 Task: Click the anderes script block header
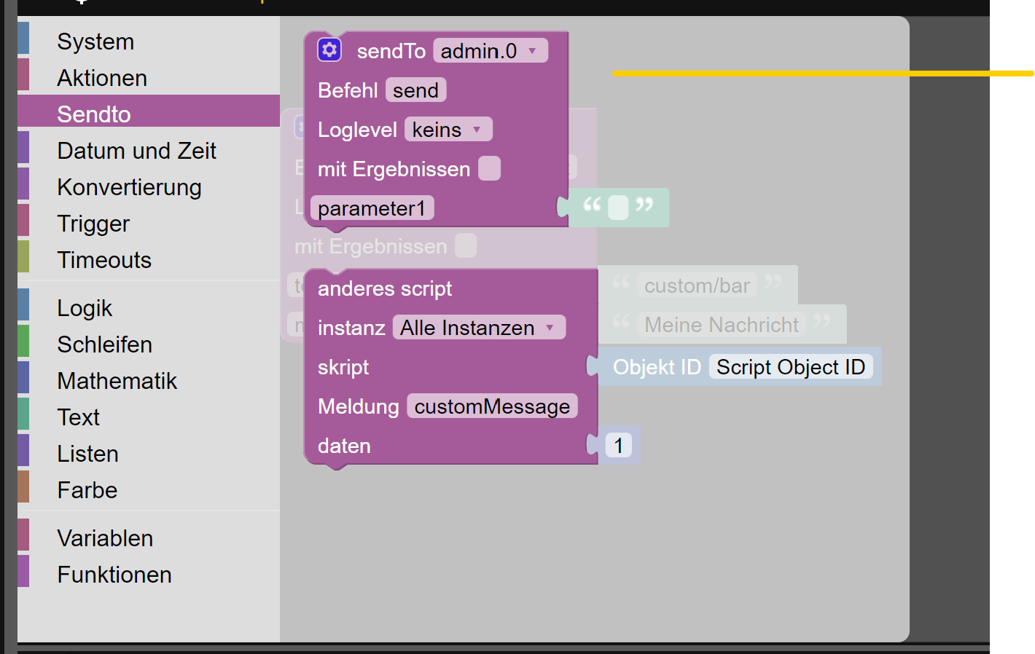[385, 288]
